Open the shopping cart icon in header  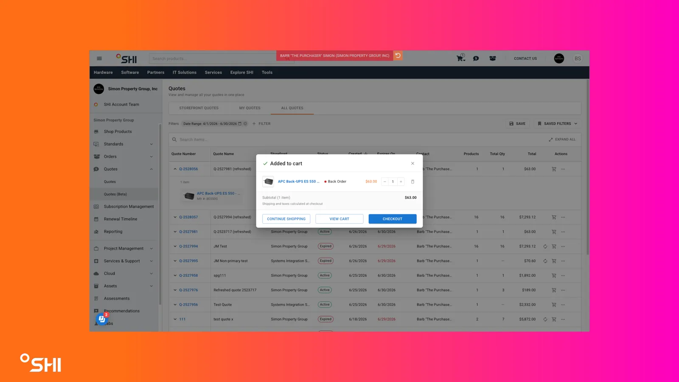click(460, 58)
